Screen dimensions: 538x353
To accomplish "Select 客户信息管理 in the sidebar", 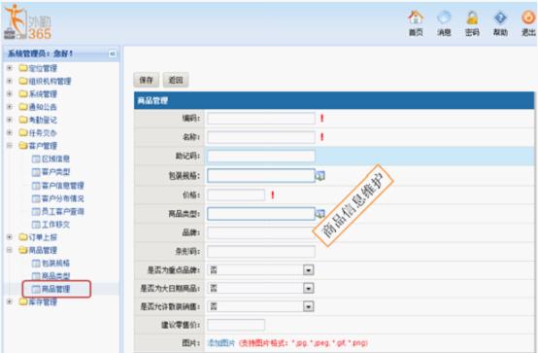I will click(63, 186).
